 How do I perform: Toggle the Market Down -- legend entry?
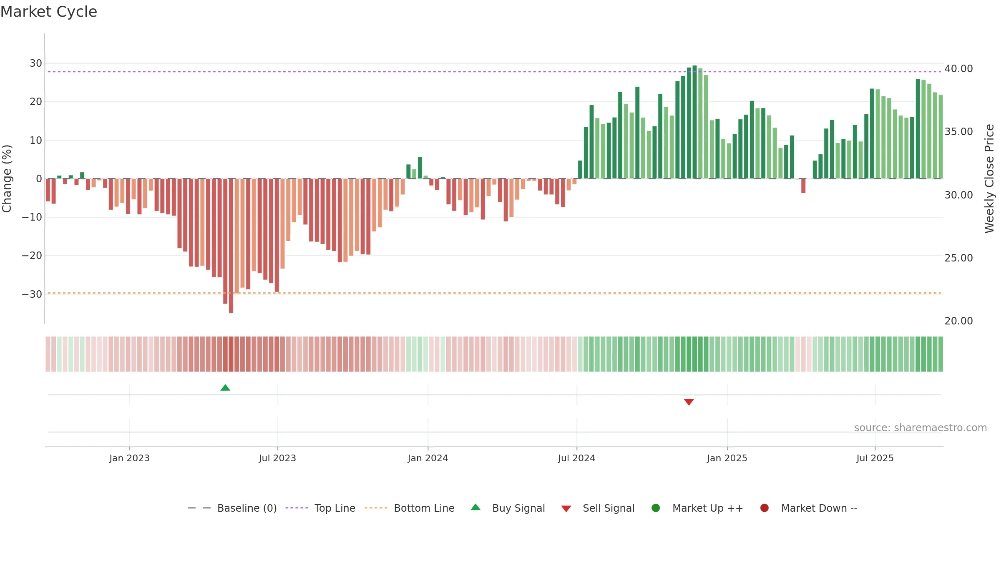809,508
